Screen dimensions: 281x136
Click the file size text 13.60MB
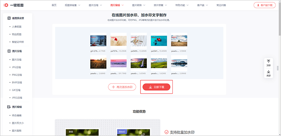point(143,51)
